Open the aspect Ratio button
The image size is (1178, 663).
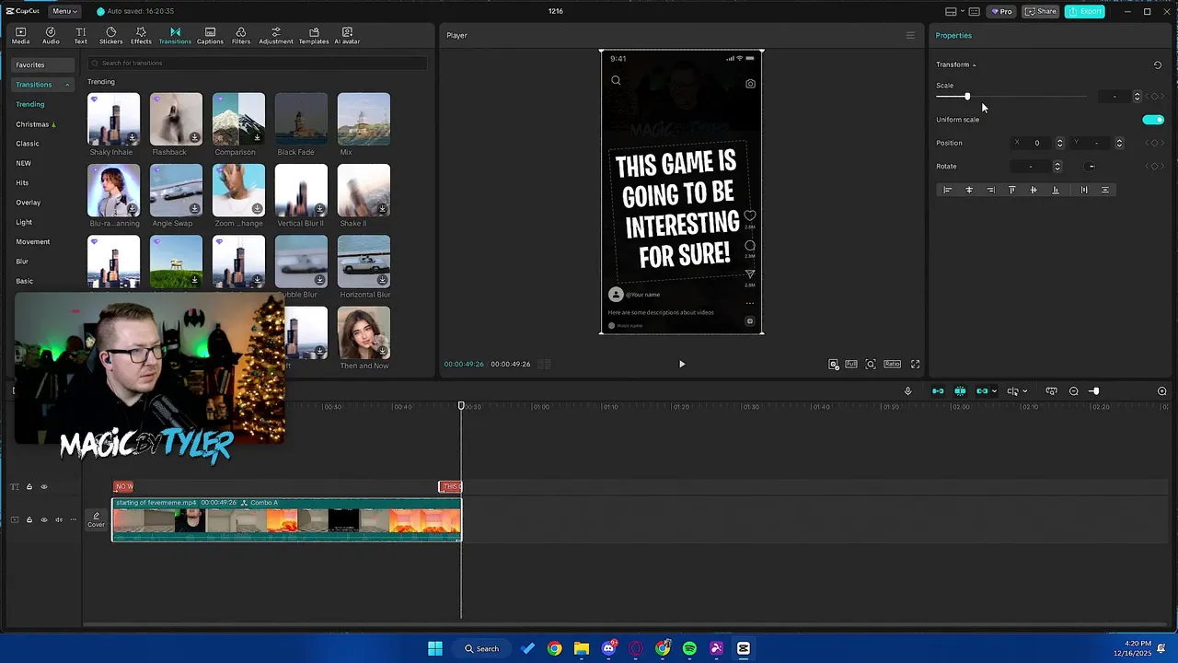coord(892,364)
